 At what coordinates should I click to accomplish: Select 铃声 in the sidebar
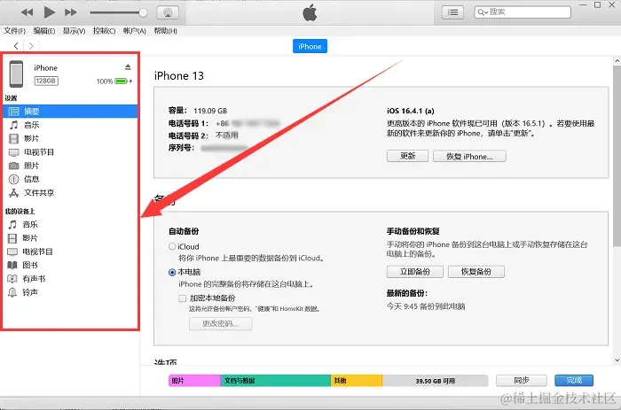tap(70, 292)
